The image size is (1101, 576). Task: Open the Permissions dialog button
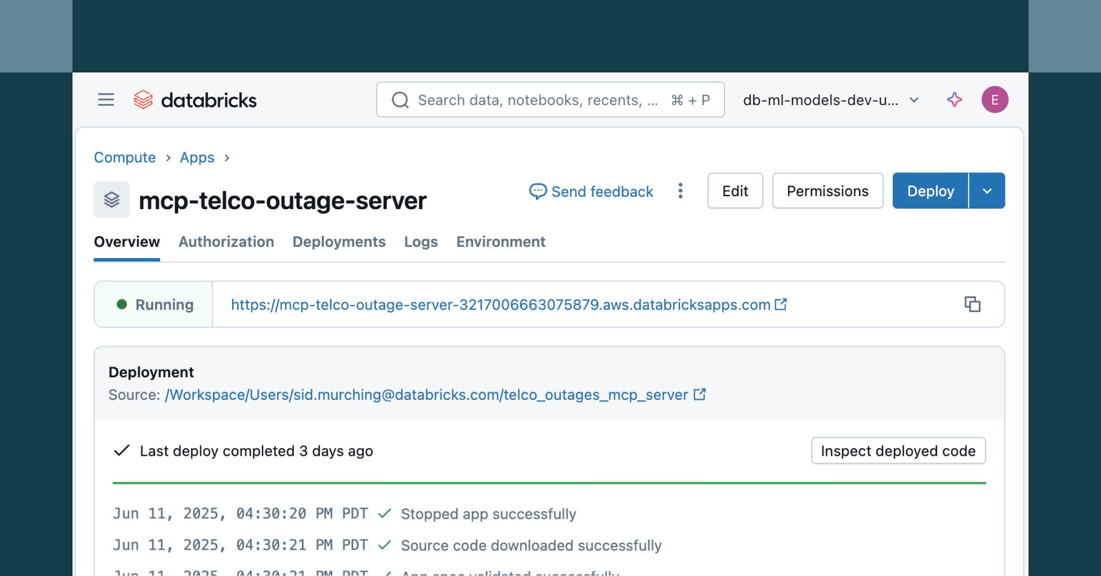(x=828, y=191)
